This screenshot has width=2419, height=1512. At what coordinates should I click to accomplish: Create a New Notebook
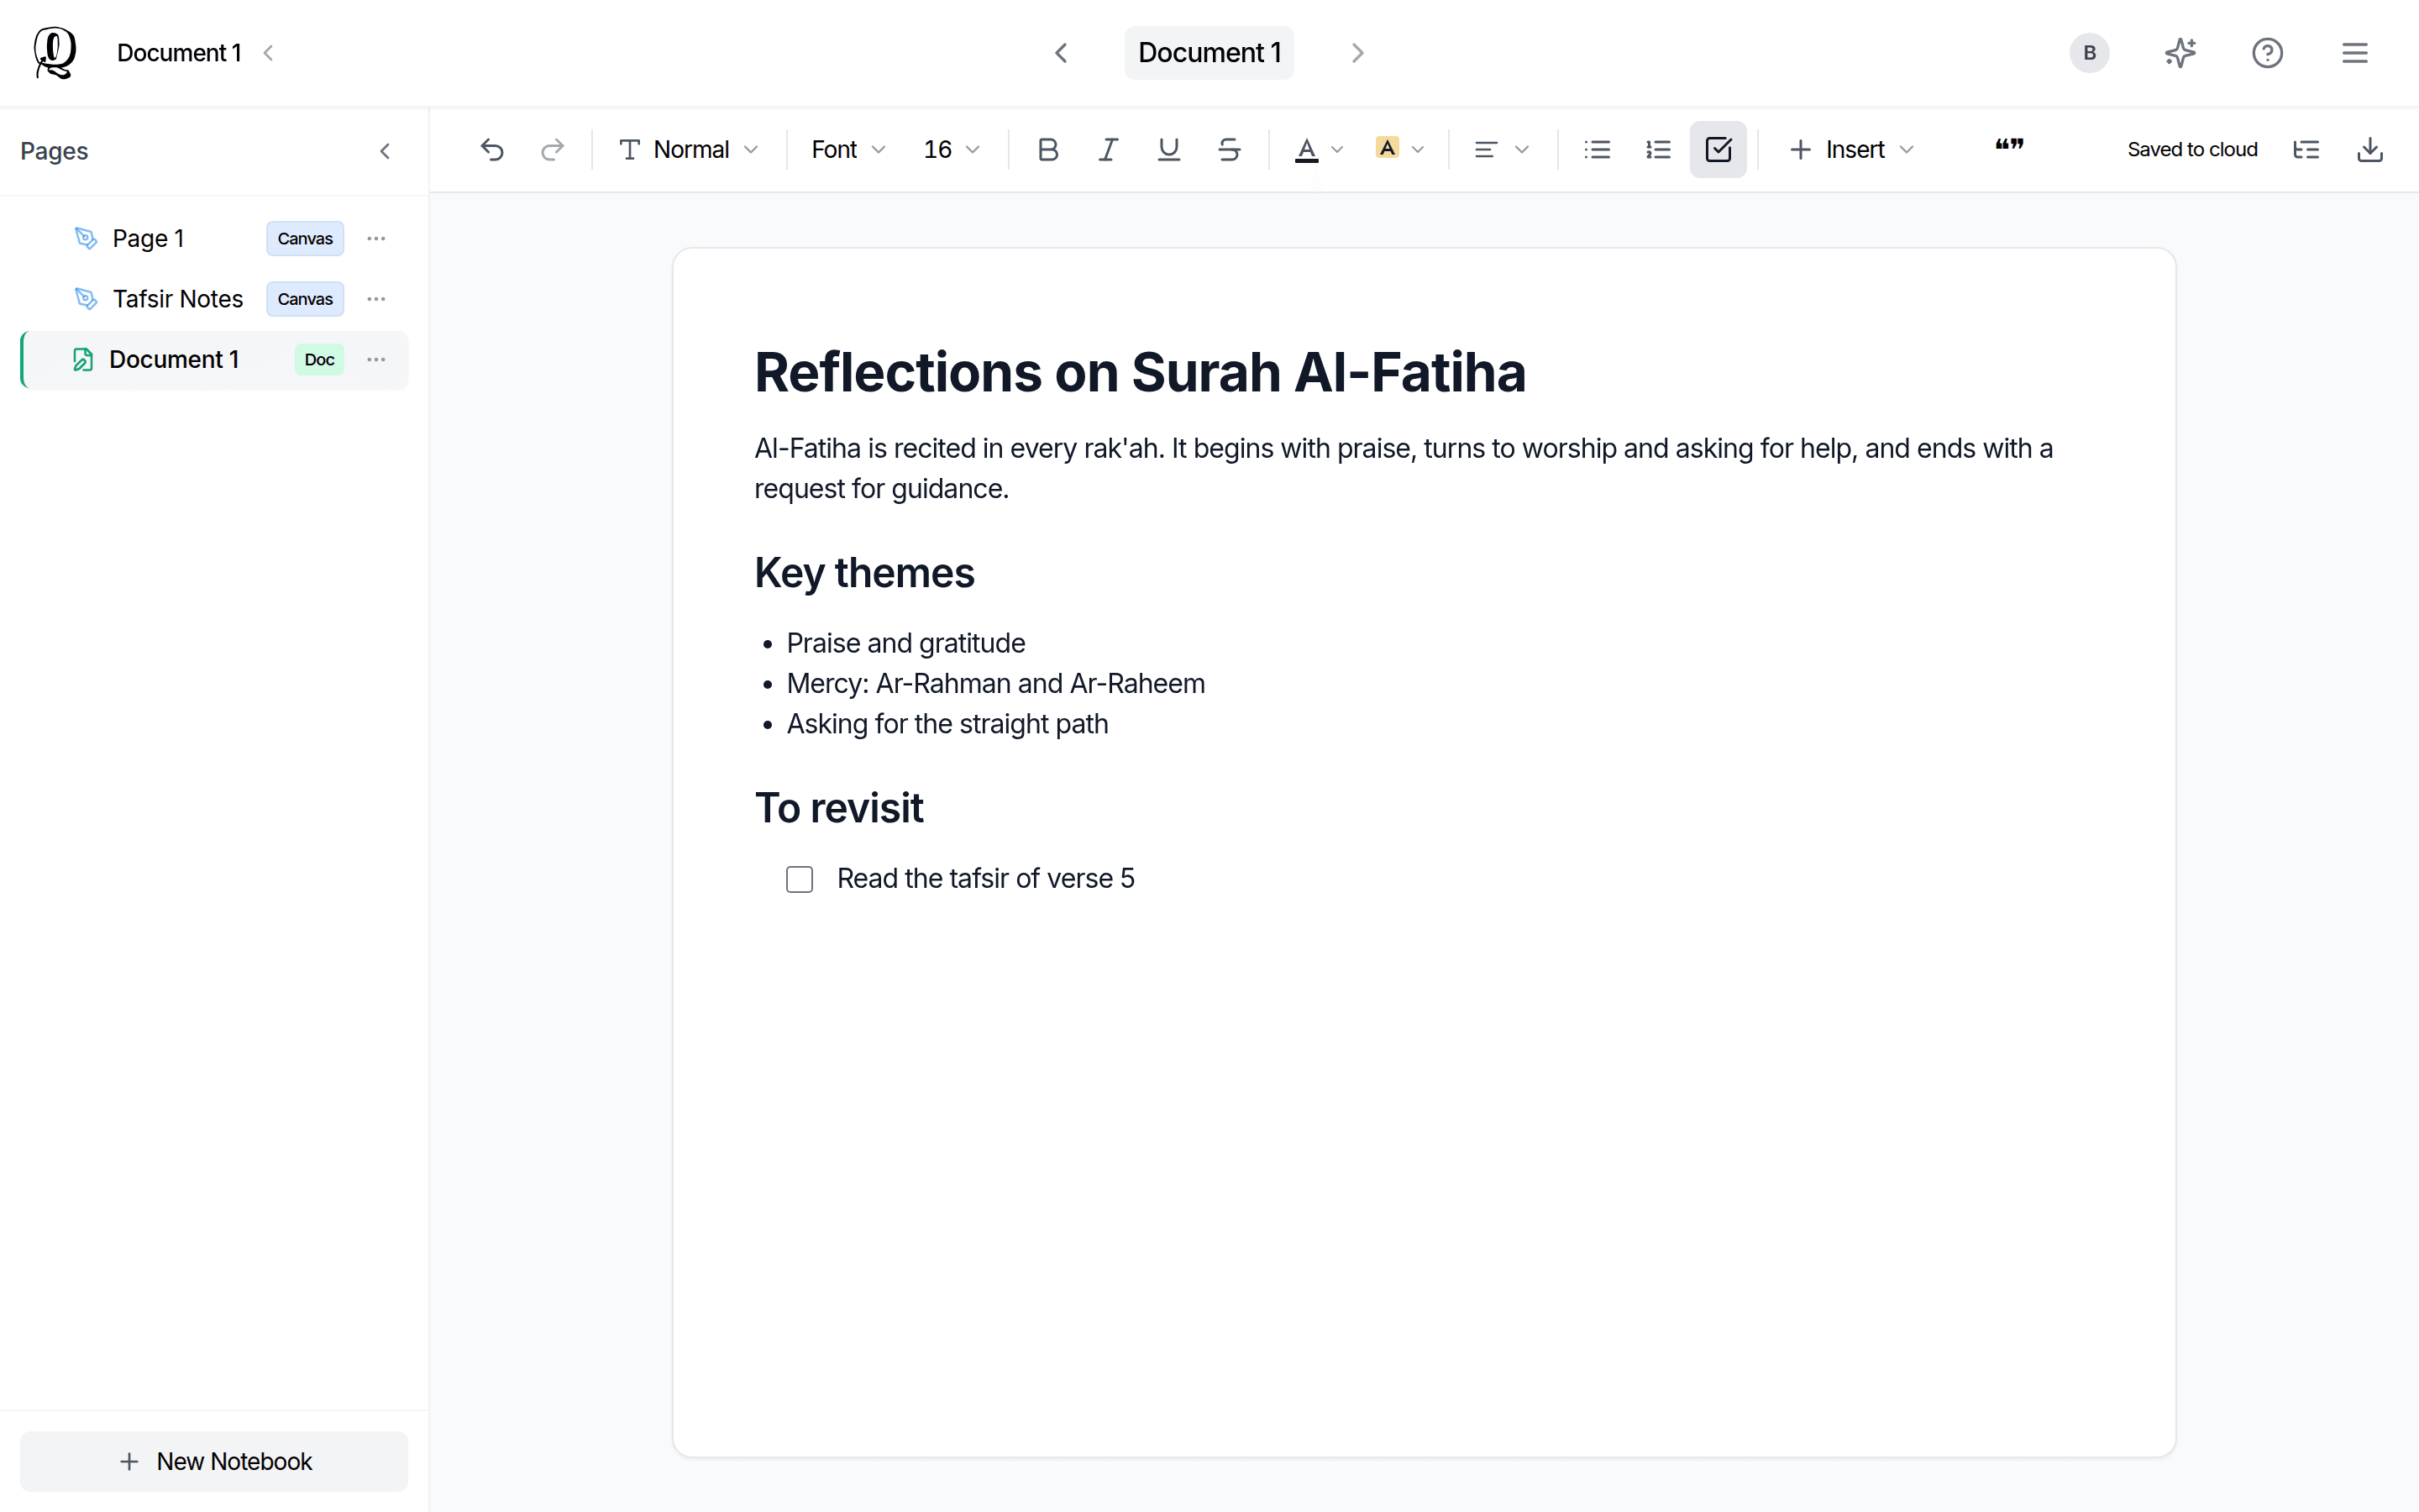[x=214, y=1461]
